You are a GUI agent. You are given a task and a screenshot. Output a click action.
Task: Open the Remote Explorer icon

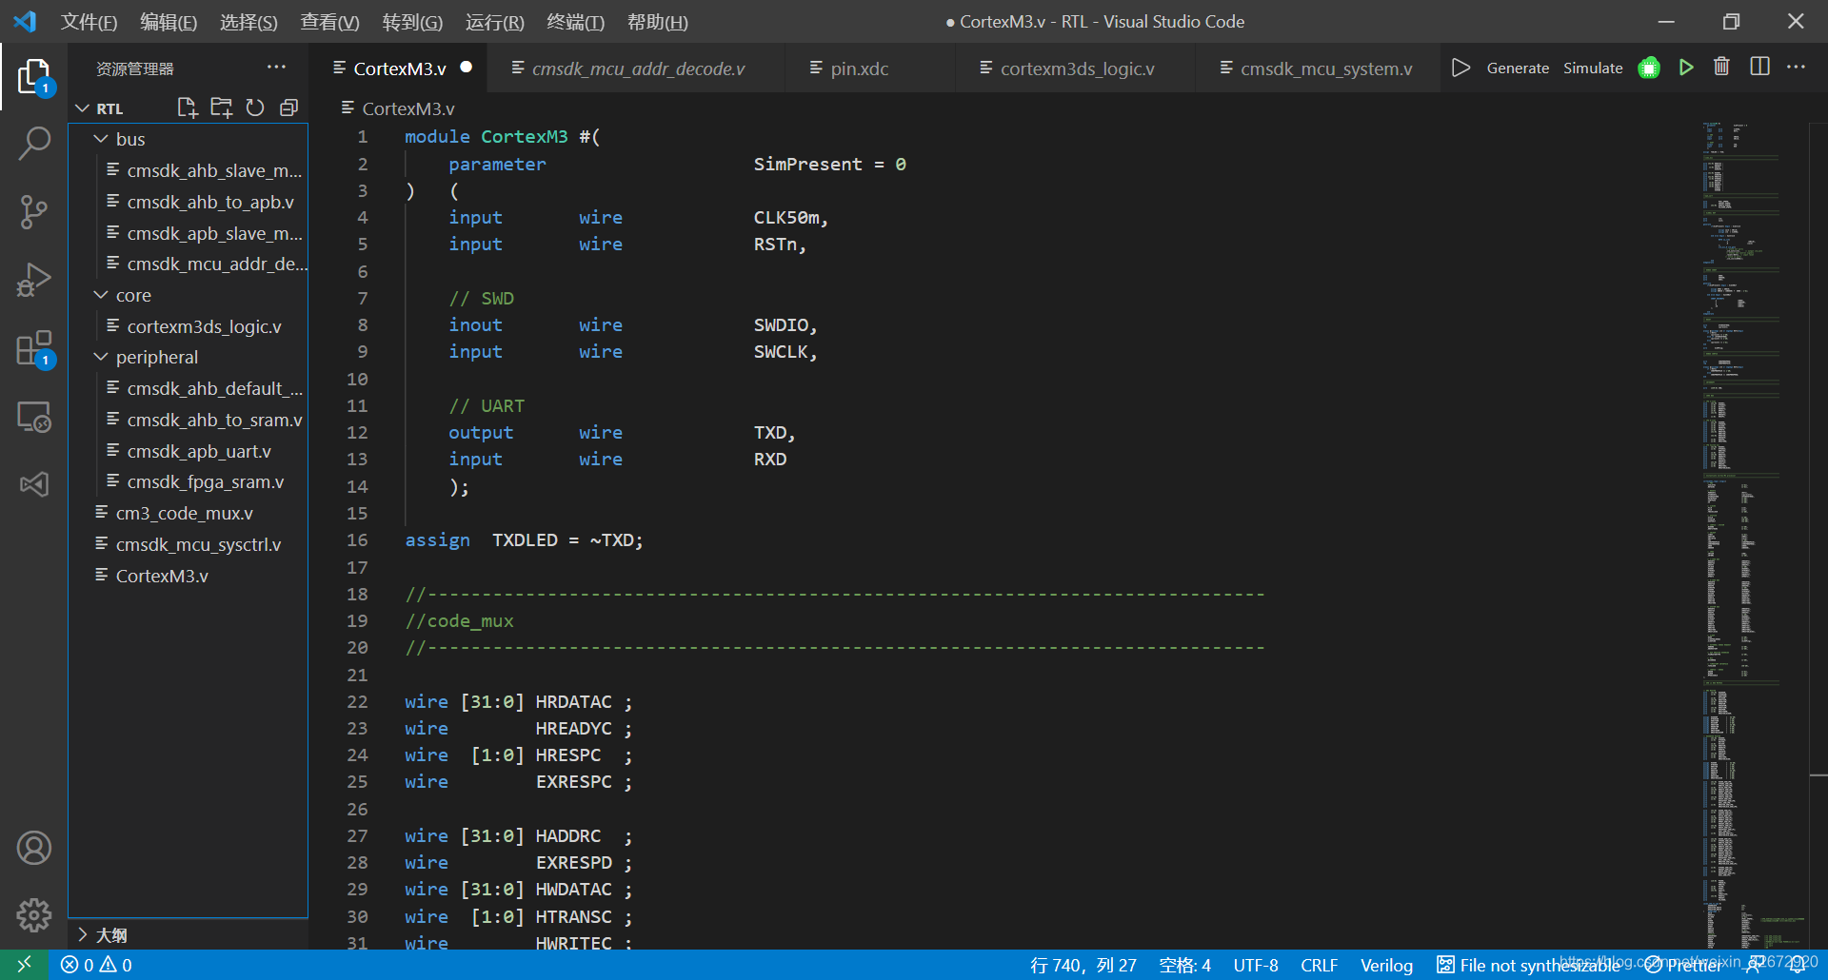(34, 417)
